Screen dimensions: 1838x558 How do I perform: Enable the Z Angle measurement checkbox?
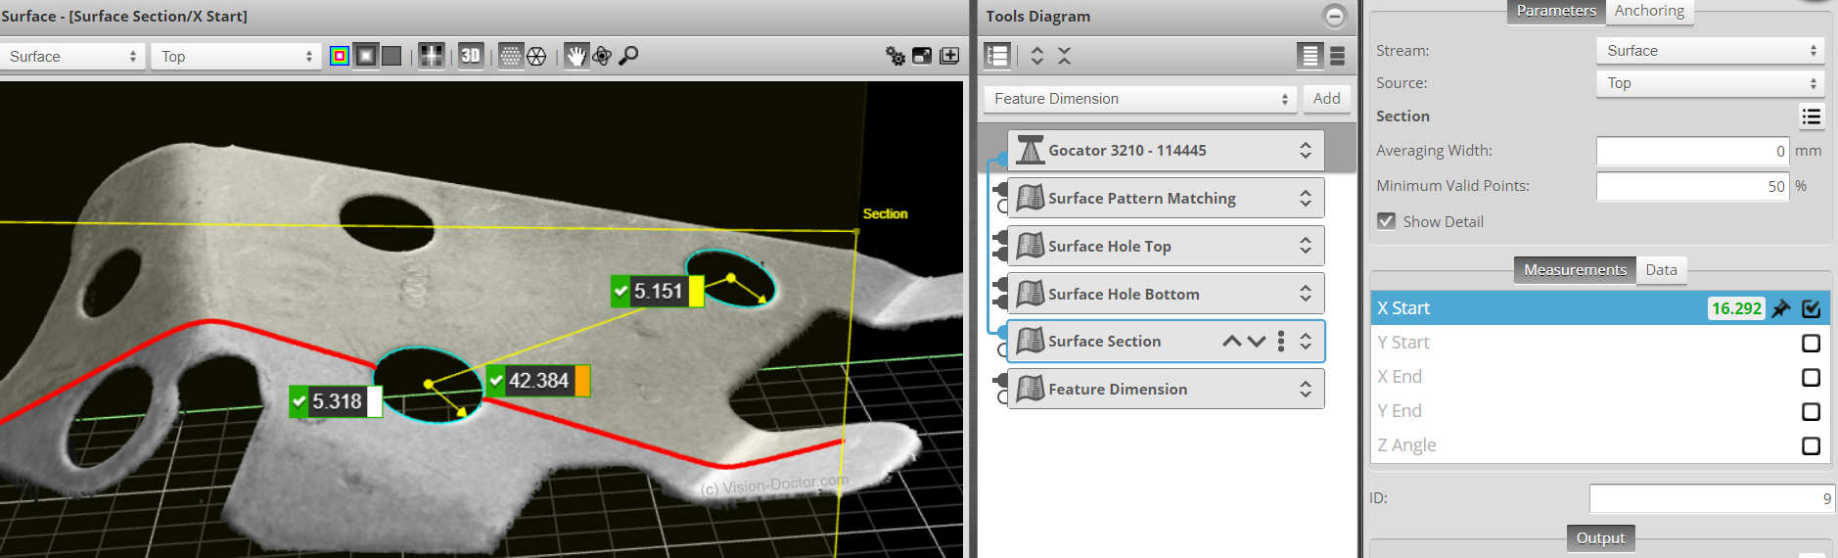coord(1811,445)
